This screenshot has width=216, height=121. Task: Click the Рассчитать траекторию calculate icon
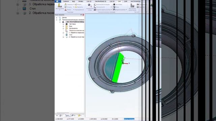[x=132, y=5]
